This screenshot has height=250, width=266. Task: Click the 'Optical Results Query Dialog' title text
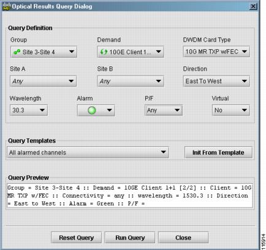click(x=52, y=6)
